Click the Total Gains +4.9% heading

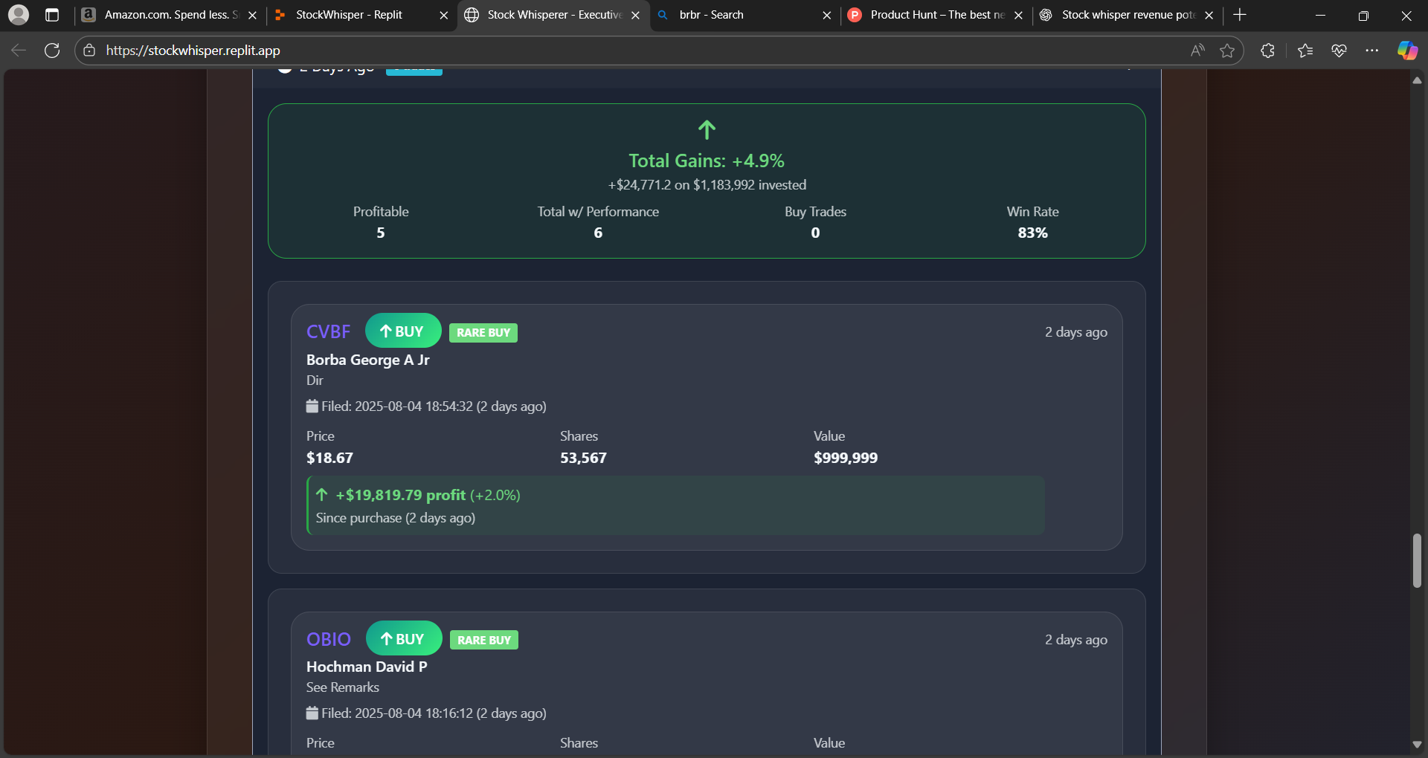707,161
